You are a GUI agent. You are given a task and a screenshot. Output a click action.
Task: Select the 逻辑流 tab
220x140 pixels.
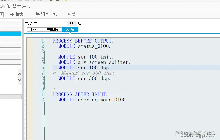(70, 30)
